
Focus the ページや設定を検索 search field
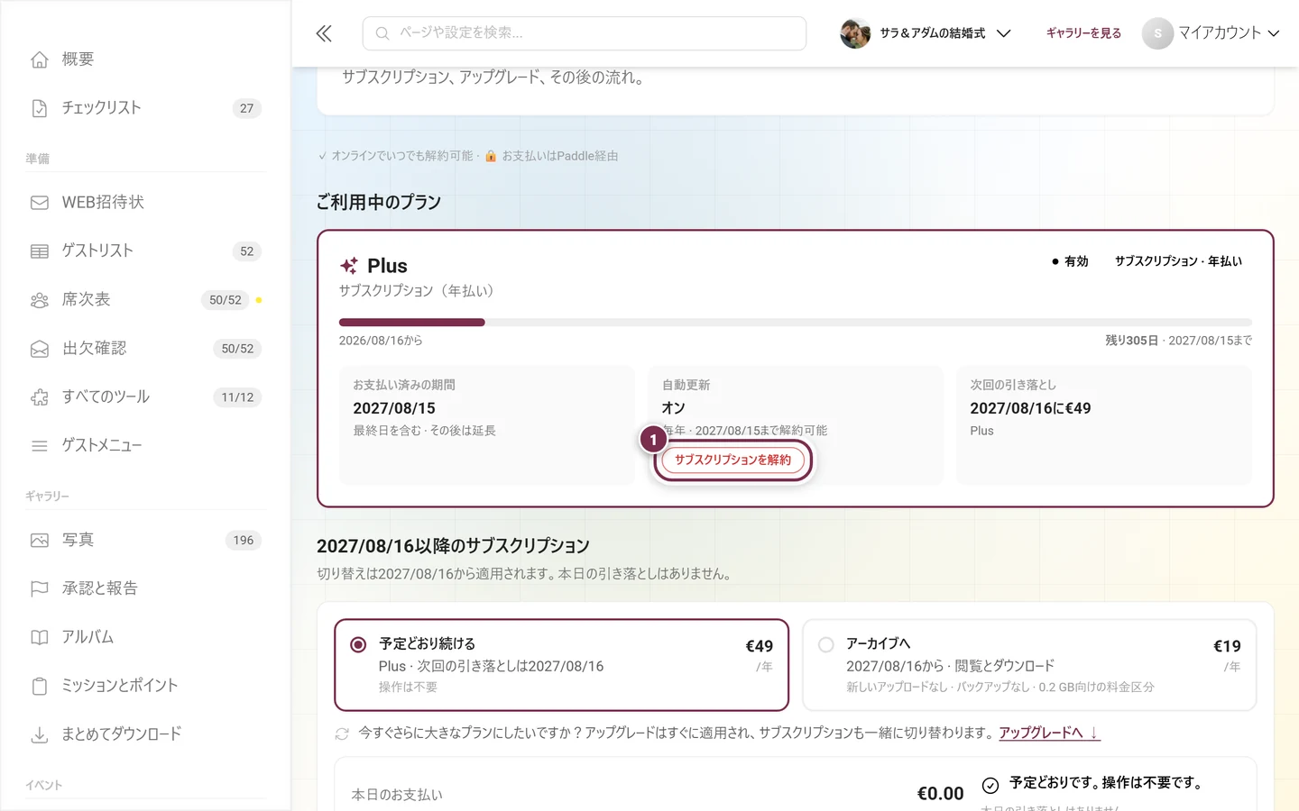(585, 33)
